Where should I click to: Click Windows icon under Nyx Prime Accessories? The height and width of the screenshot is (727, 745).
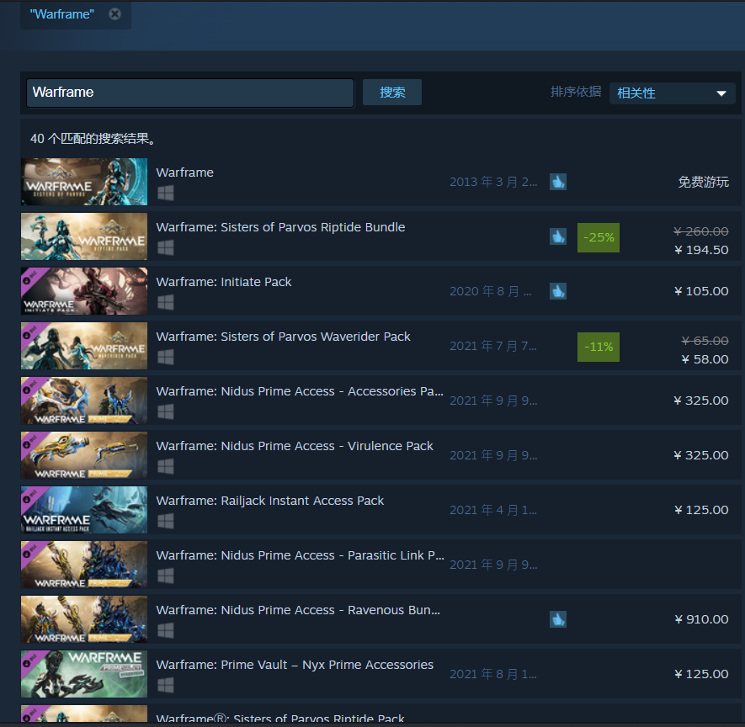point(165,685)
